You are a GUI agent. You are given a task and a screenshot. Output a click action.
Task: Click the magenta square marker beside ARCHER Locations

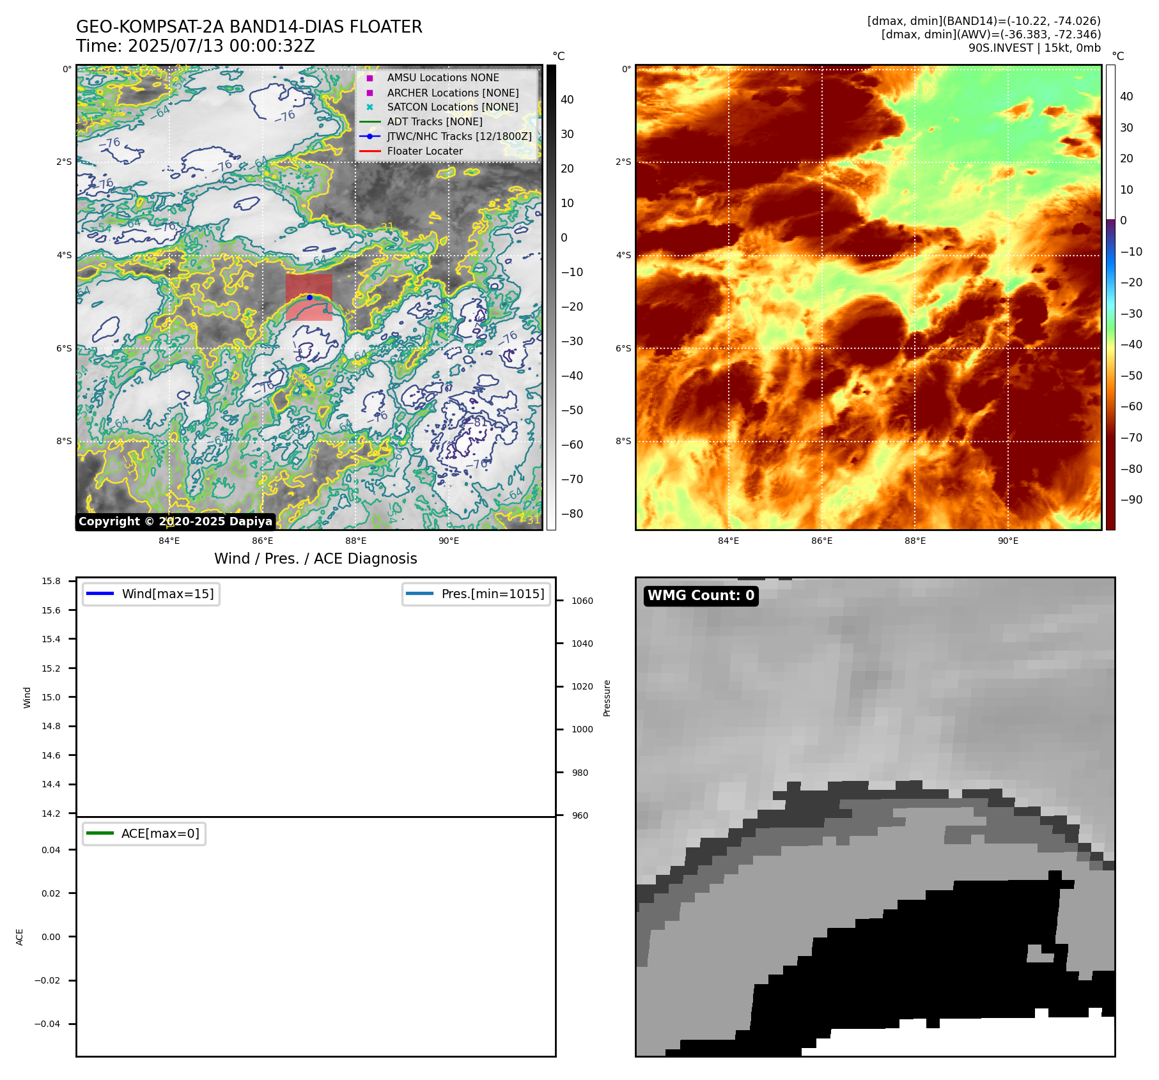(369, 93)
